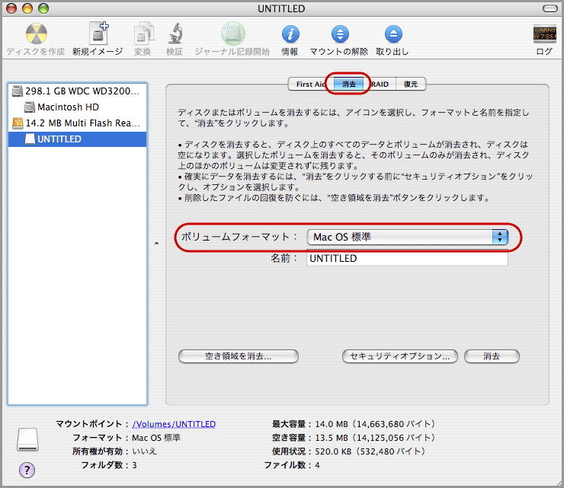564x488 pixels.
Task: Open the 情報 info icon
Action: 290,34
